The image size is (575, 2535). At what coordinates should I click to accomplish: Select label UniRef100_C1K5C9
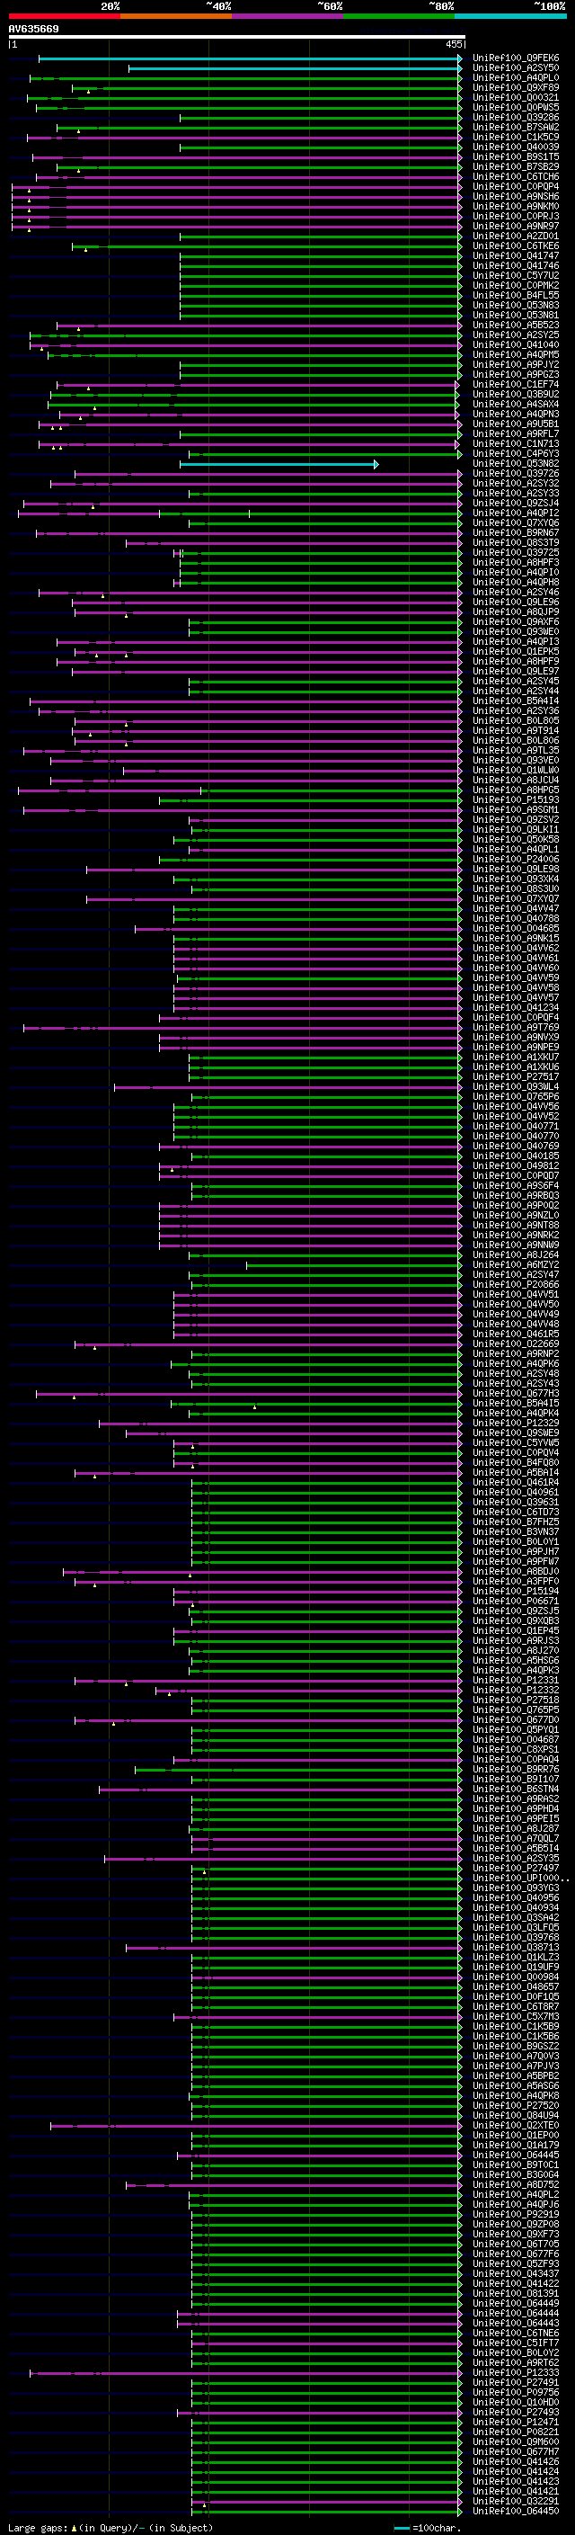pos(516,137)
